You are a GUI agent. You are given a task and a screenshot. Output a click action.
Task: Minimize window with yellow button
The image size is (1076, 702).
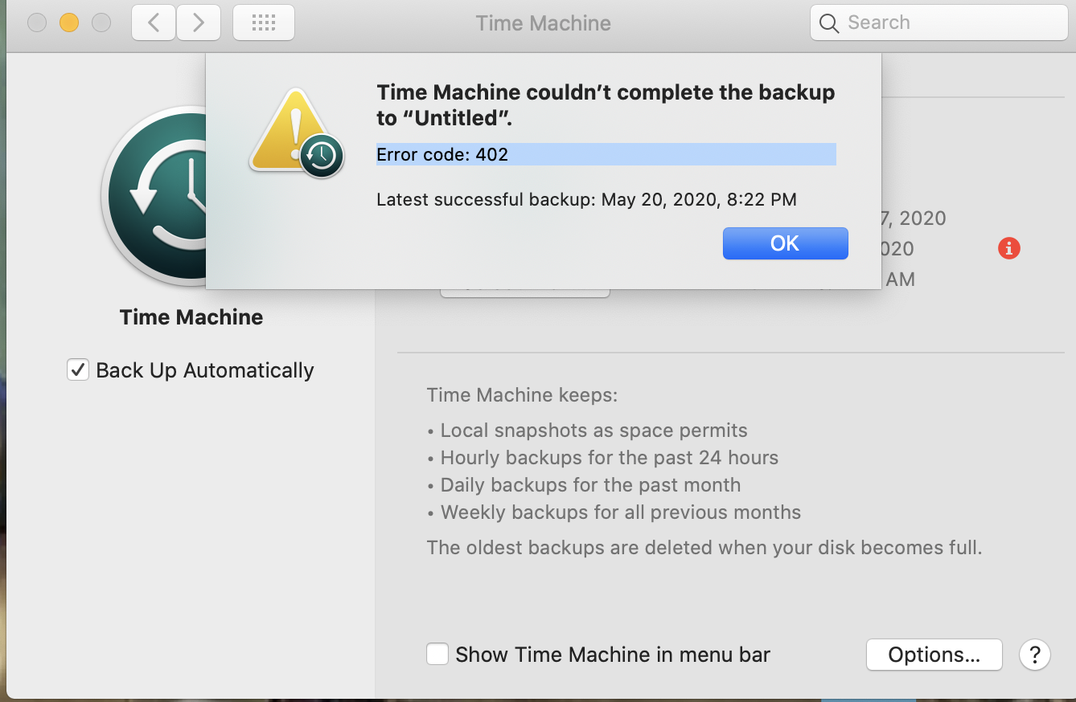(69, 23)
